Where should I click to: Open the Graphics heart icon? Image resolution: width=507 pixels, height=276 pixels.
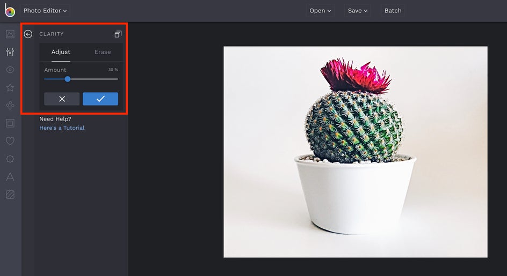coord(10,141)
